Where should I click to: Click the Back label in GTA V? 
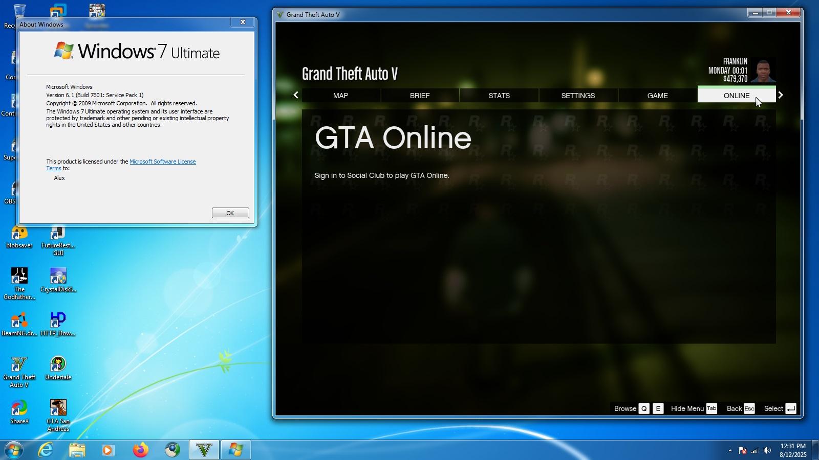734,408
